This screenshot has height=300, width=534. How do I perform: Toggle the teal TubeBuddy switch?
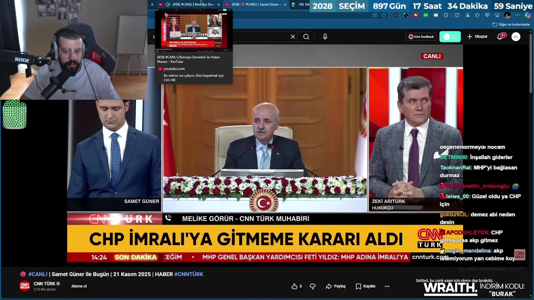click(x=450, y=37)
